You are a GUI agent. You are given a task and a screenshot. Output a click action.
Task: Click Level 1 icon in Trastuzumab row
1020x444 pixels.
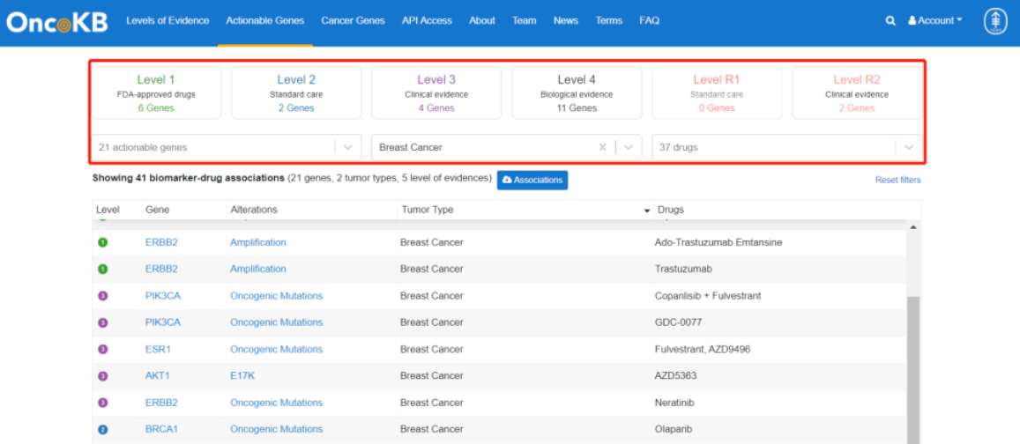102,270
